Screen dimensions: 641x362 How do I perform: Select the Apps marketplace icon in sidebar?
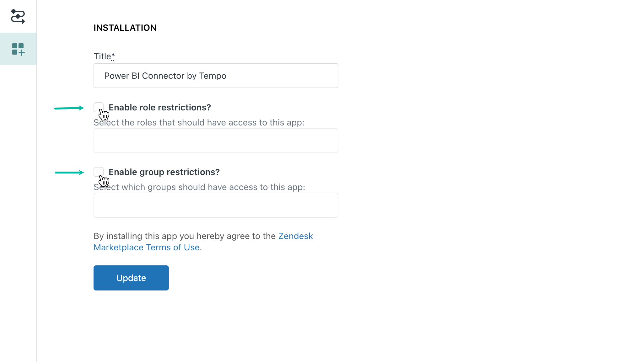point(18,49)
